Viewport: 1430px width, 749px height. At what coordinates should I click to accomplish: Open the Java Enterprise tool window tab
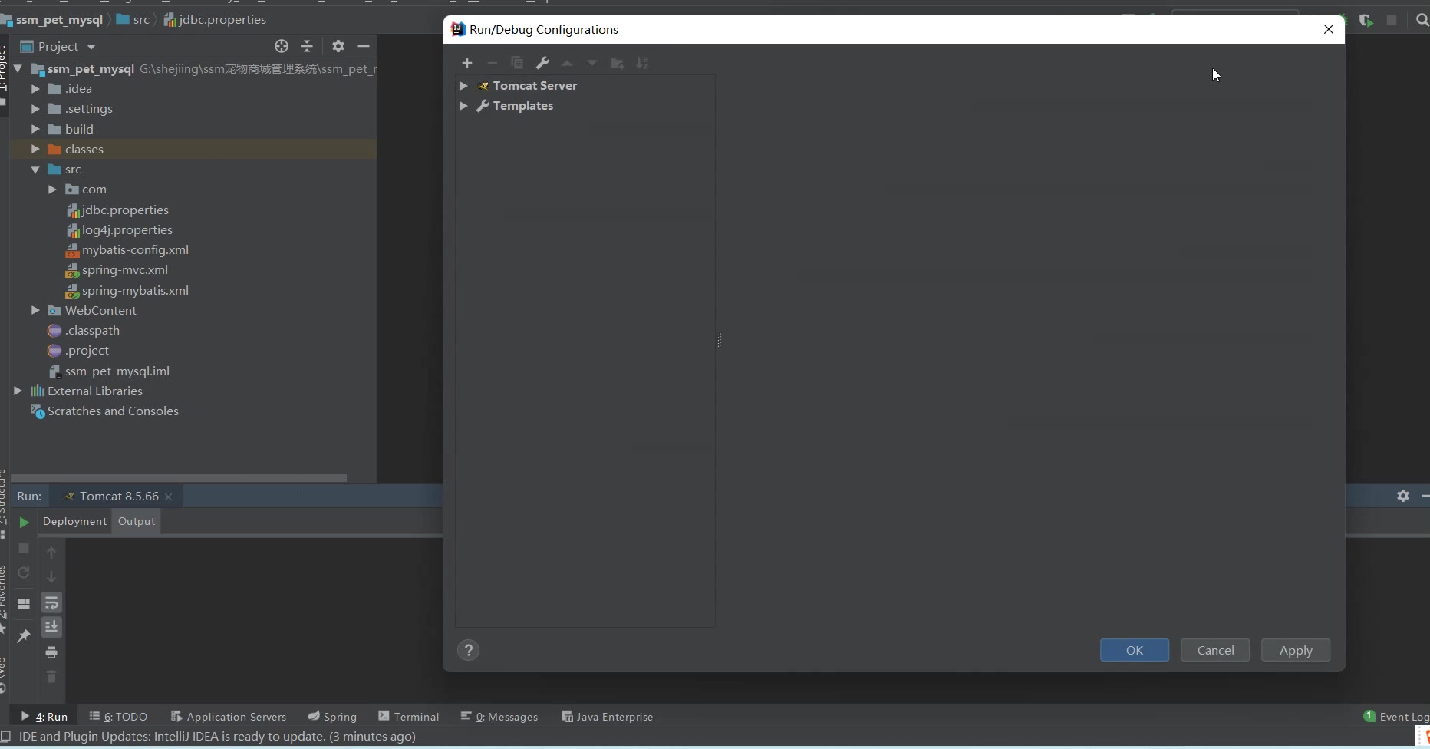coord(608,717)
